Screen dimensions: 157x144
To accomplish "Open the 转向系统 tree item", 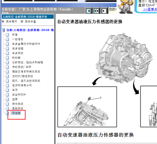I will (18, 104).
